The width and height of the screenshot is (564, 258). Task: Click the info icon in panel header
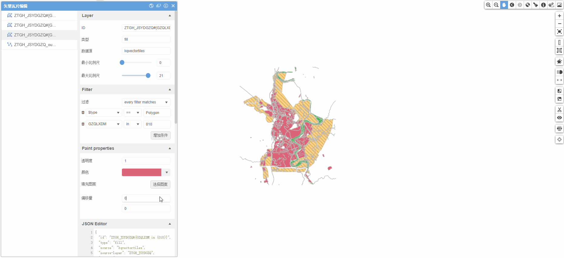166,6
